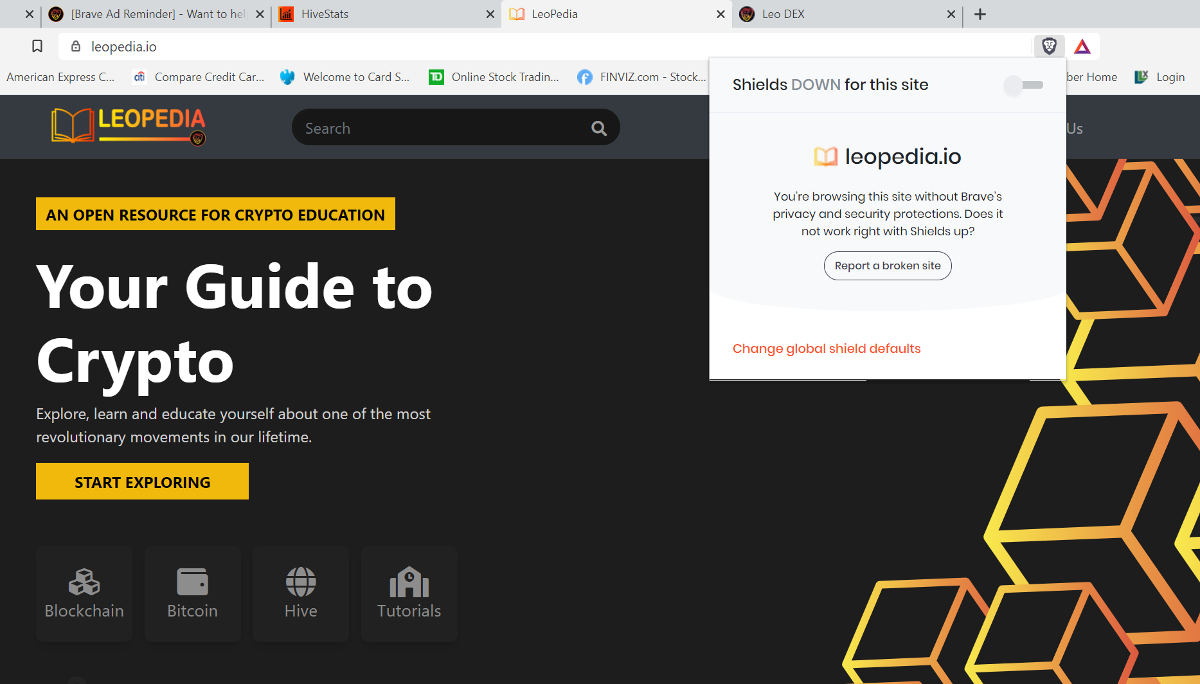The image size is (1200, 684).
Task: Open a new tab with plus button
Action: tap(980, 14)
